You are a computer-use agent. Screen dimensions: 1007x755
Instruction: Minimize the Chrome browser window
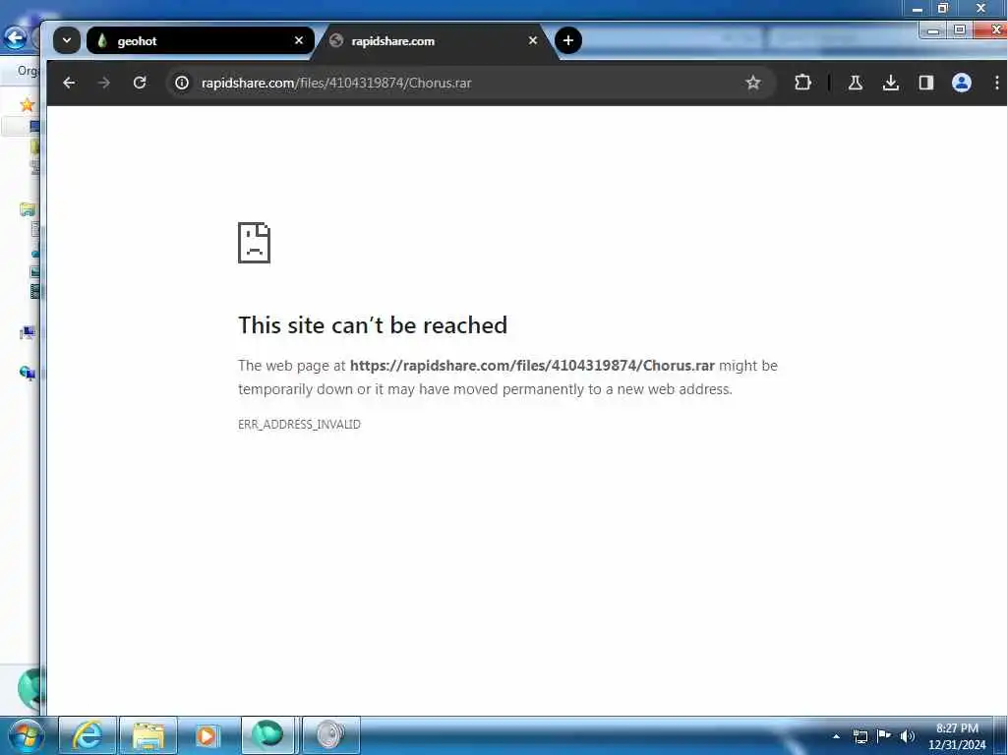pyautogui.click(x=934, y=30)
